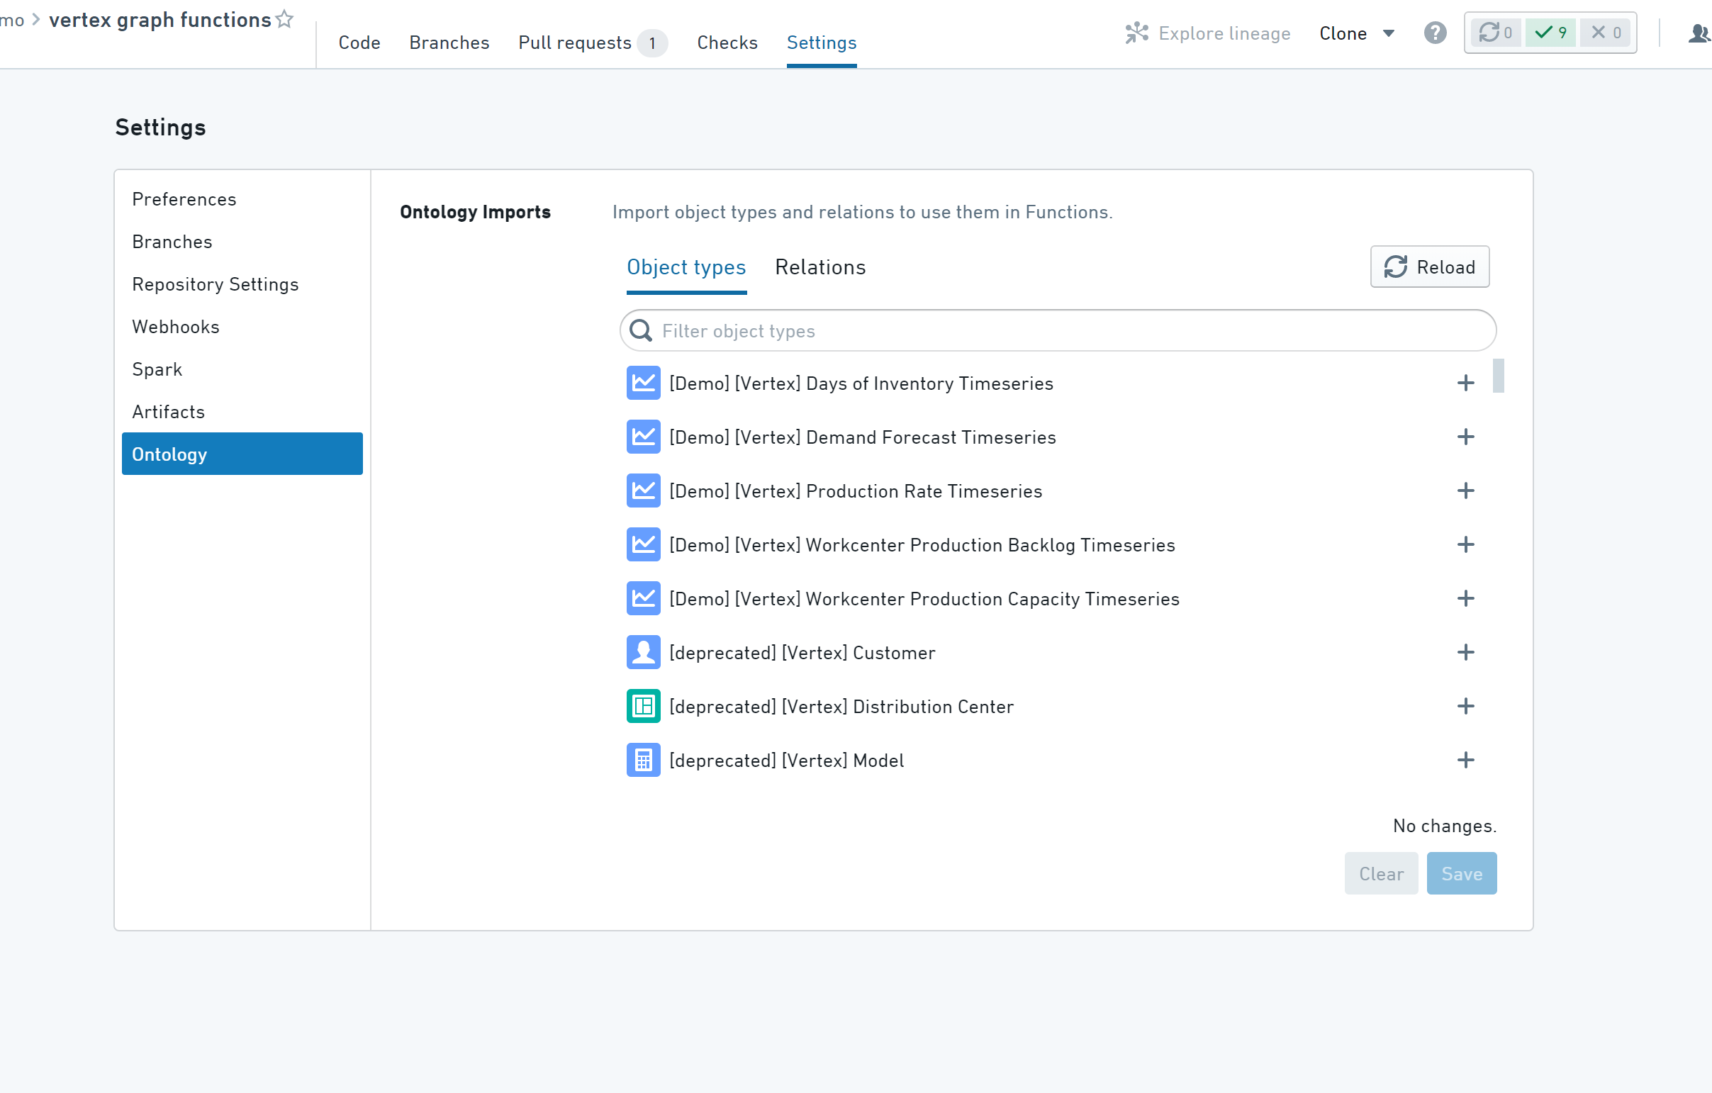Go to the Checks tab

coord(727,43)
